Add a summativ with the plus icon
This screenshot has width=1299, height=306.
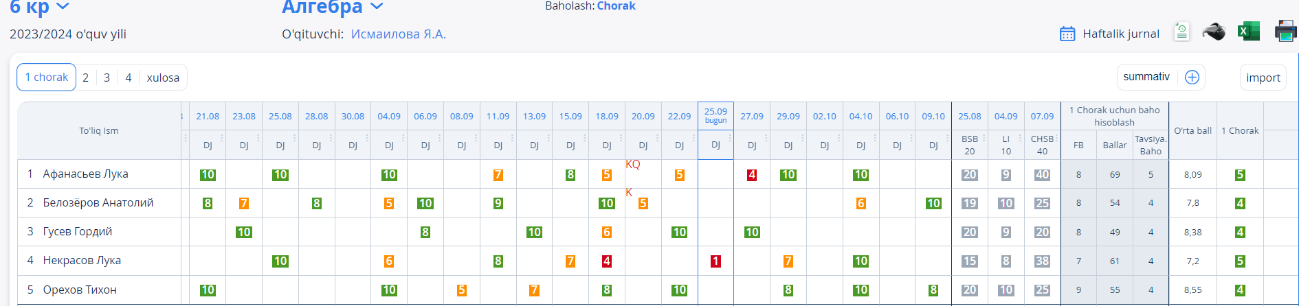pos(1192,78)
